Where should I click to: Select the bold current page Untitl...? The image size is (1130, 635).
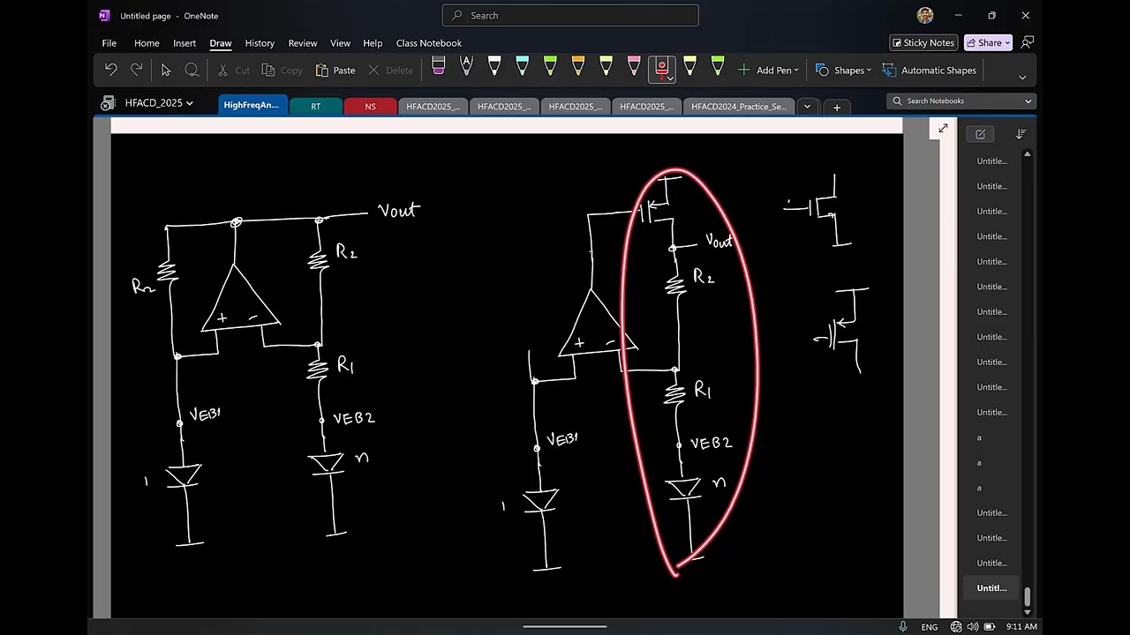(x=991, y=588)
